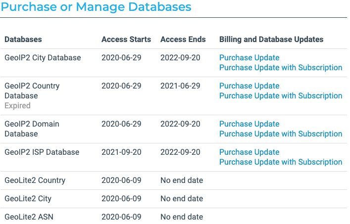Click GeoIP2 Domain access end date 2022-09-20
Screen dimensions: 350x224
pyautogui.click(x=180, y=124)
